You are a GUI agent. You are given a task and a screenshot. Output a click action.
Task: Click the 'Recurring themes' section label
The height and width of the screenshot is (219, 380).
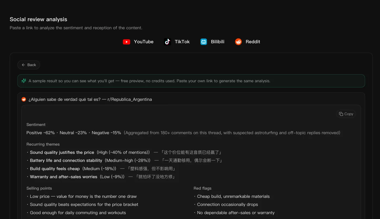(x=43, y=144)
